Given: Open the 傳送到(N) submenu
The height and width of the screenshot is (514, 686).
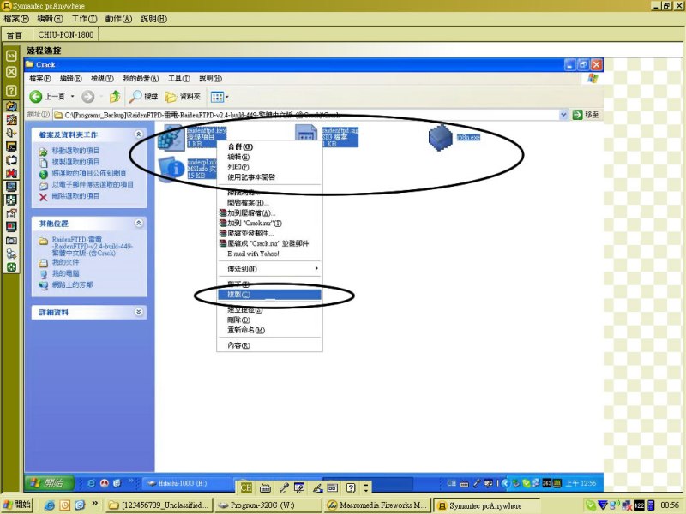Looking at the screenshot, I should coord(269,269).
